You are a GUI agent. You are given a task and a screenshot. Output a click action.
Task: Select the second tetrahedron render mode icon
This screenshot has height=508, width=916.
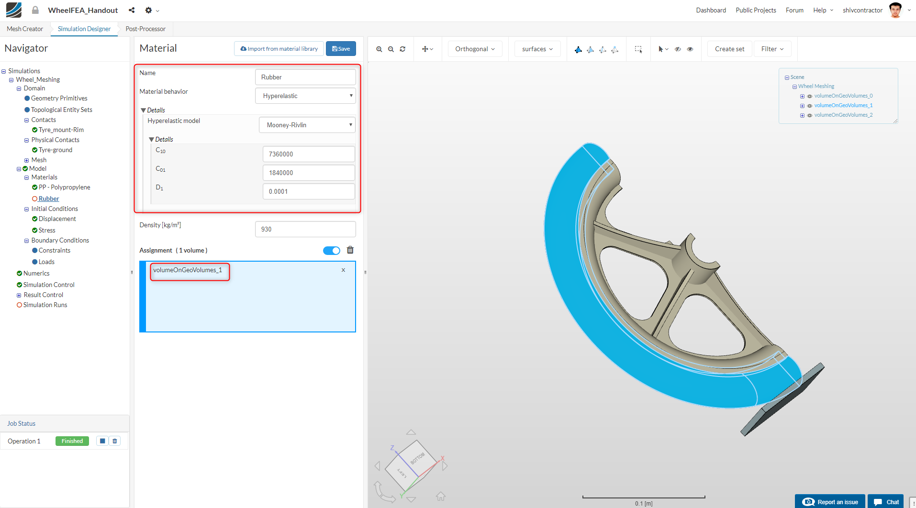pyautogui.click(x=591, y=49)
